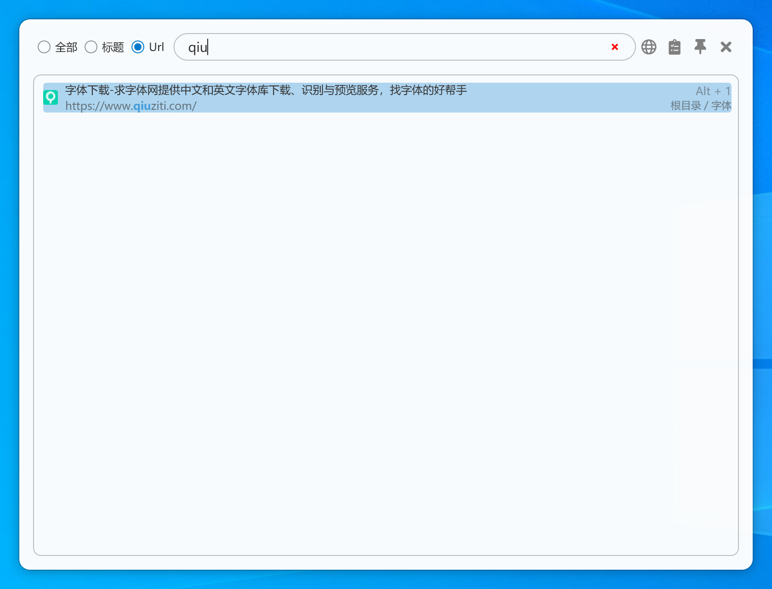
Task: Click the green favicon of the qiuziti result
Action: (51, 97)
